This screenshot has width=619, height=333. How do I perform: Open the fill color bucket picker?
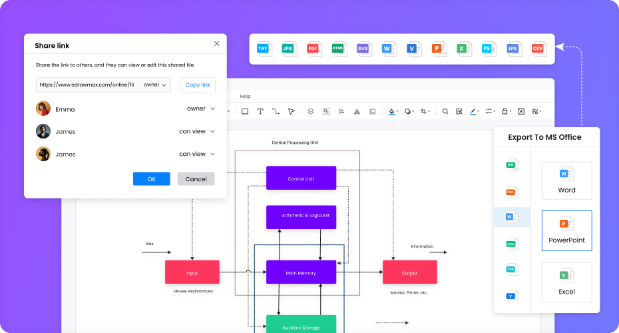pyautogui.click(x=393, y=111)
